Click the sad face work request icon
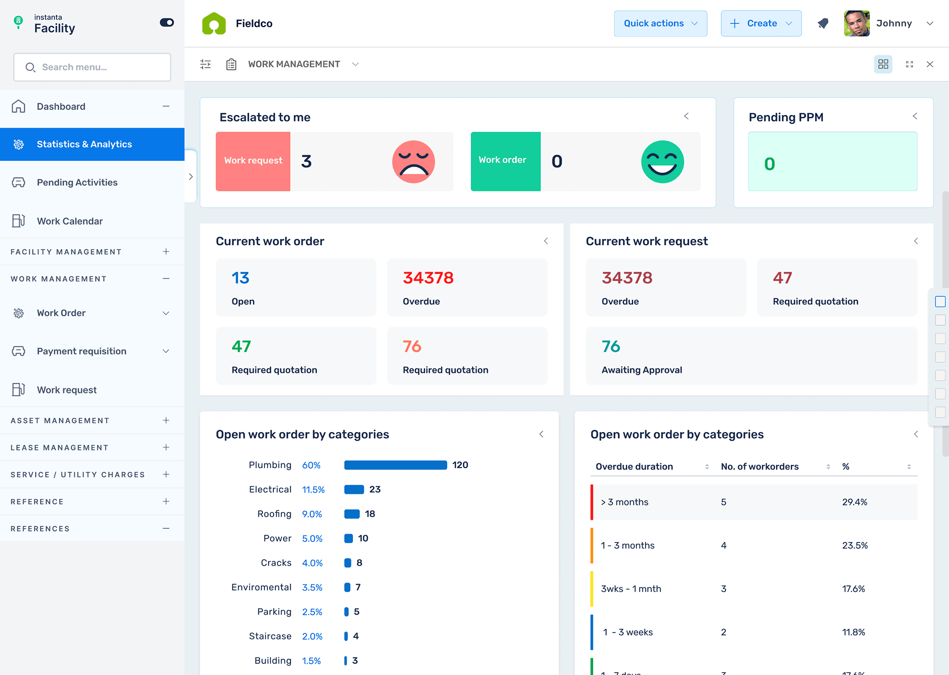Screen dimensions: 949x675 tap(413, 162)
